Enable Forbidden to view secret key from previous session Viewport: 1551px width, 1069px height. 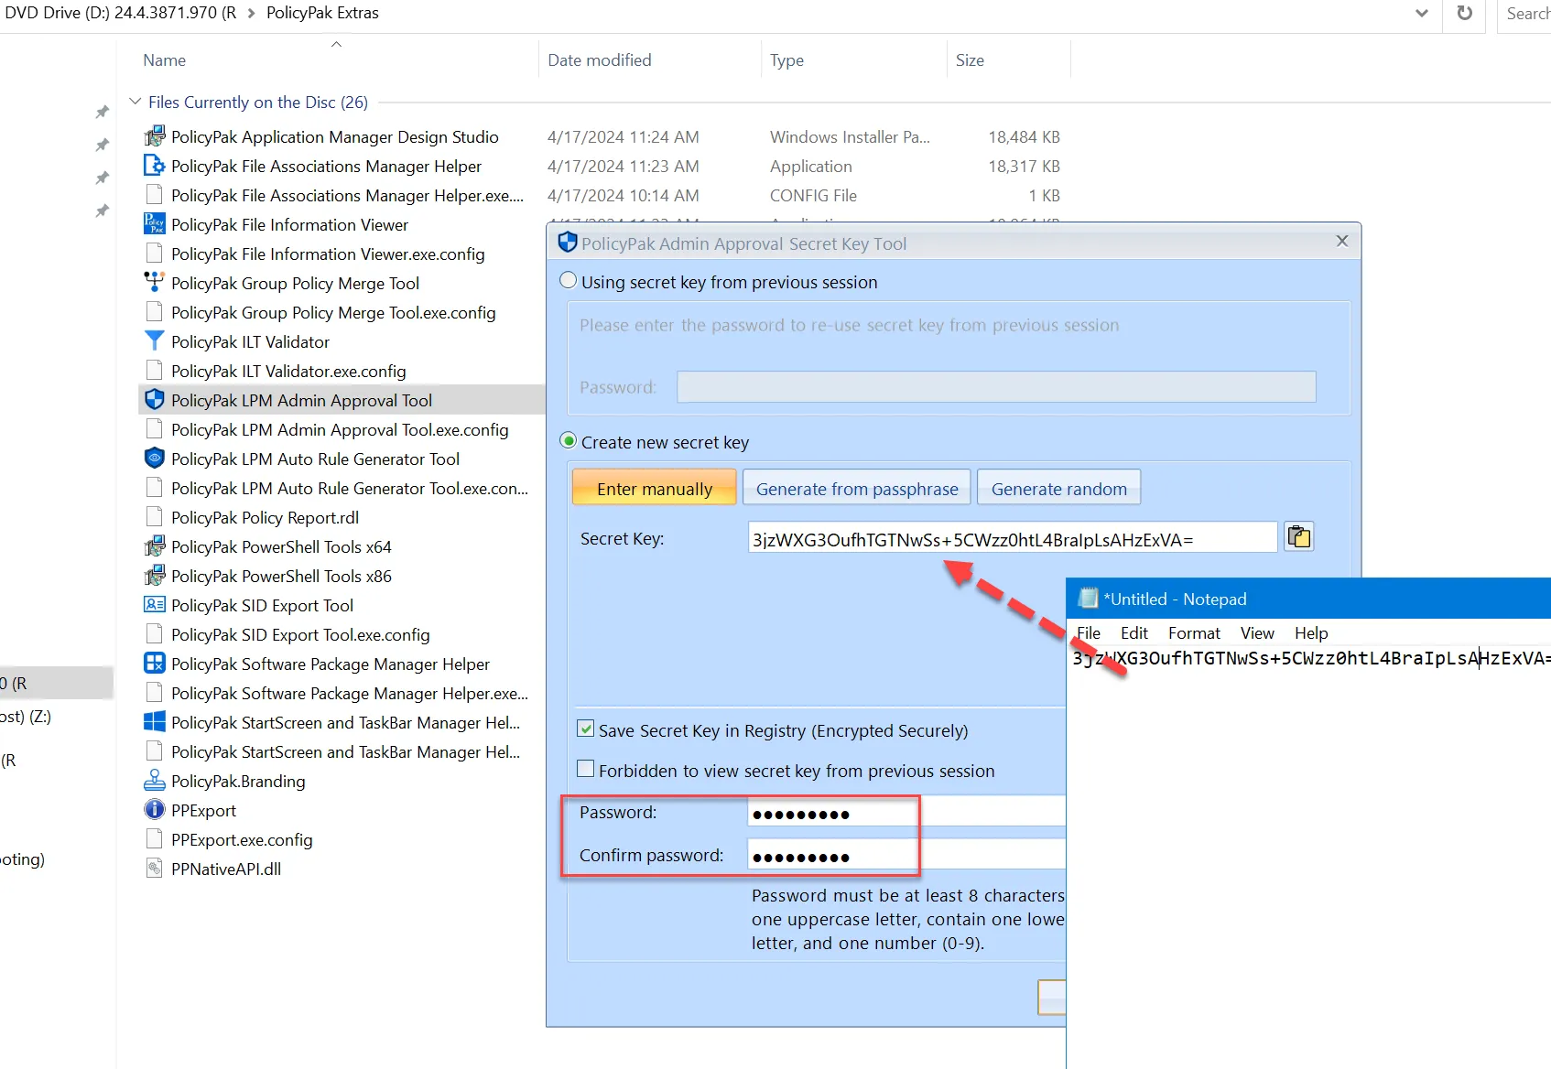(x=585, y=769)
